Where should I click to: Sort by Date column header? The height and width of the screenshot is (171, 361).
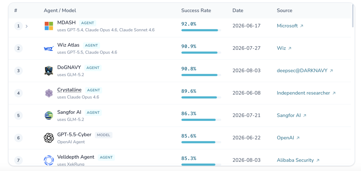[238, 10]
